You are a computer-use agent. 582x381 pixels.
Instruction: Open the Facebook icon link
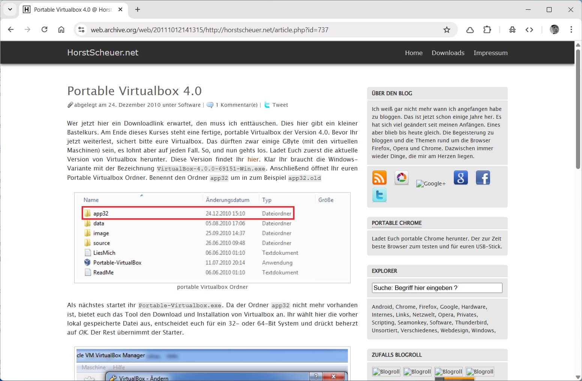(x=483, y=178)
